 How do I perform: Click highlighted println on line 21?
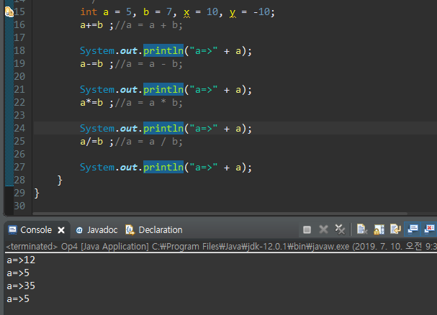point(163,90)
